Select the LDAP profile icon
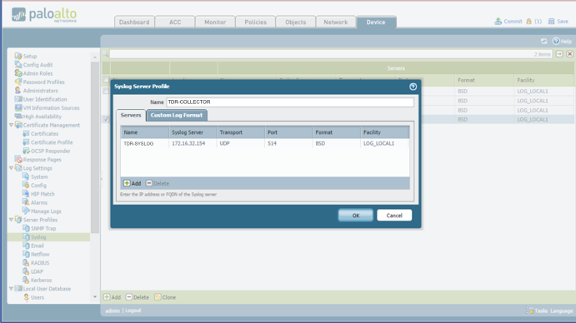Image resolution: width=576 pixels, height=323 pixels. click(26, 271)
